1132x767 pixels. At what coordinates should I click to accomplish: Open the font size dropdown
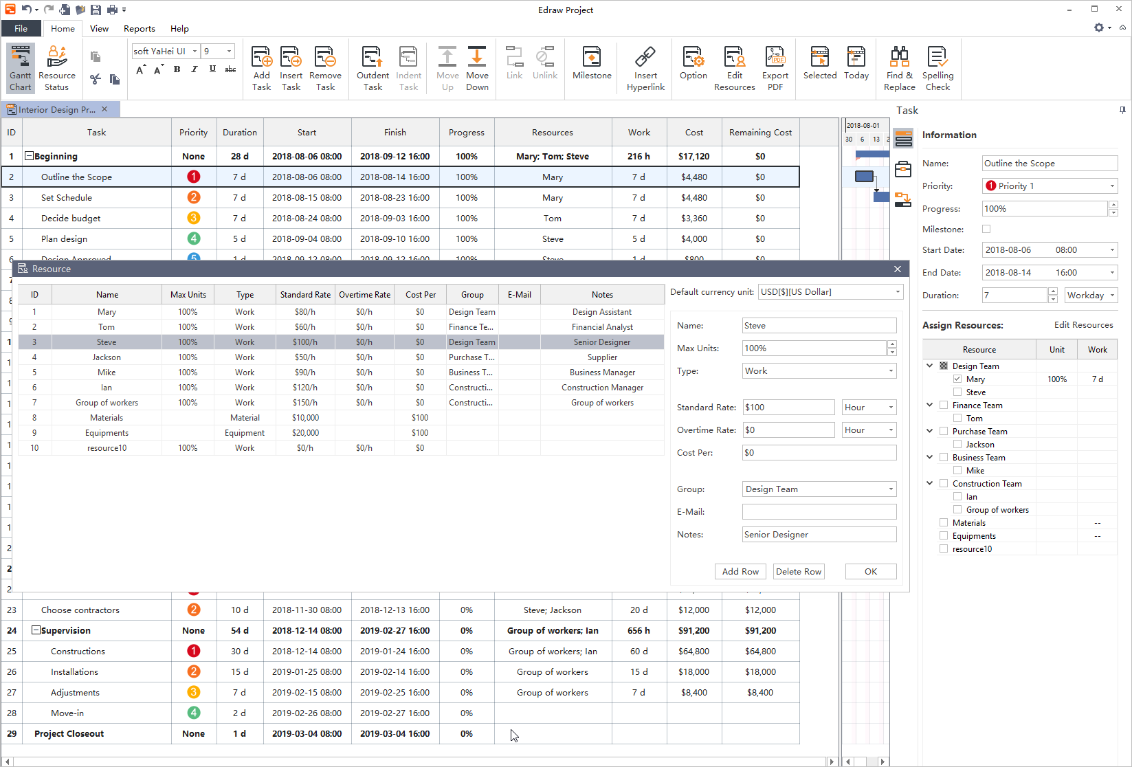tap(230, 51)
